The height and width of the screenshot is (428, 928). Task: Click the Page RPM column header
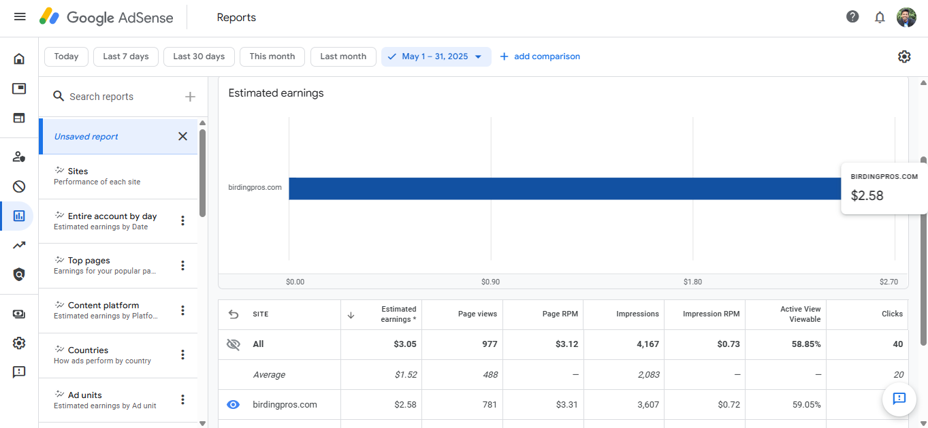pyautogui.click(x=560, y=314)
